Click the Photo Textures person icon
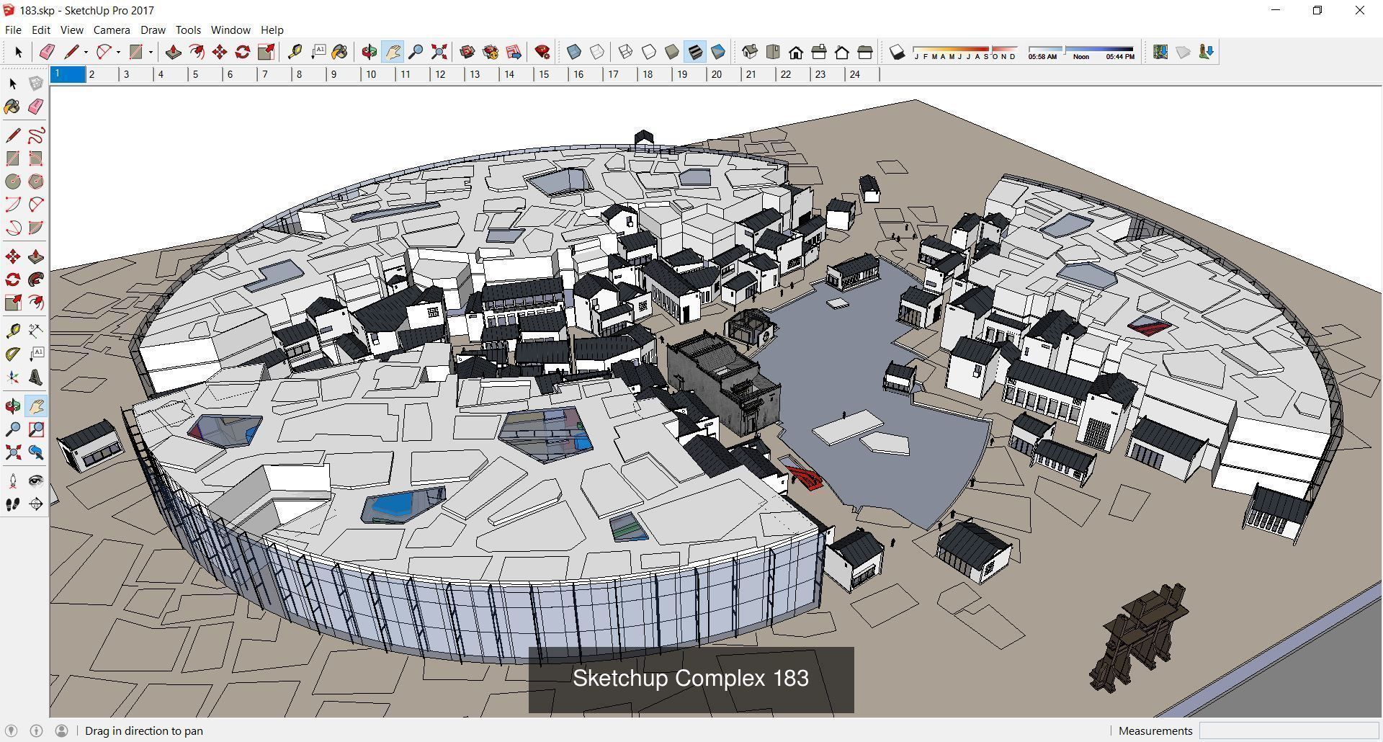Viewport: 1383px width, 742px height. (1206, 52)
